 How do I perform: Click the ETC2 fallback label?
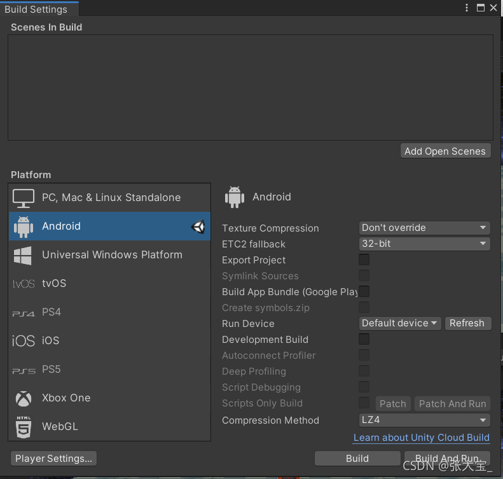[x=254, y=244]
